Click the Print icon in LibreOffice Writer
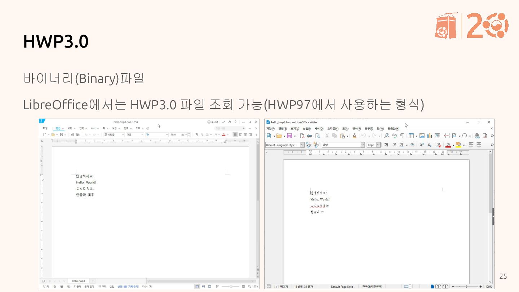Screen dimensions: 519x292 point(310,136)
